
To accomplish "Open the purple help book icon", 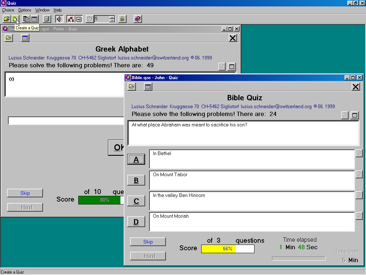I will click(138, 19).
